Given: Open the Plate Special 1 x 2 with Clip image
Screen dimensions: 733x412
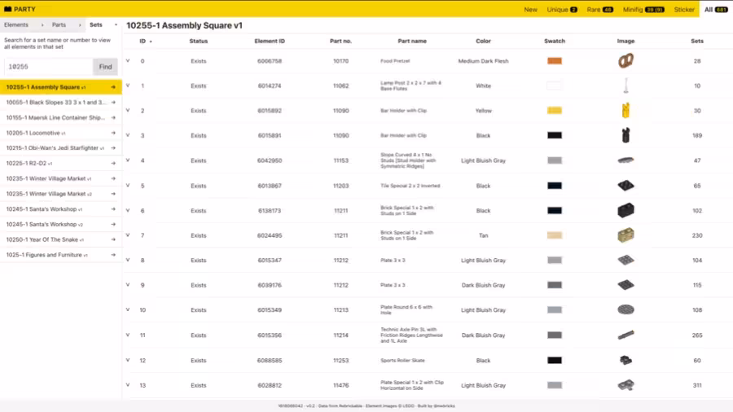Looking at the screenshot, I should point(625,385).
